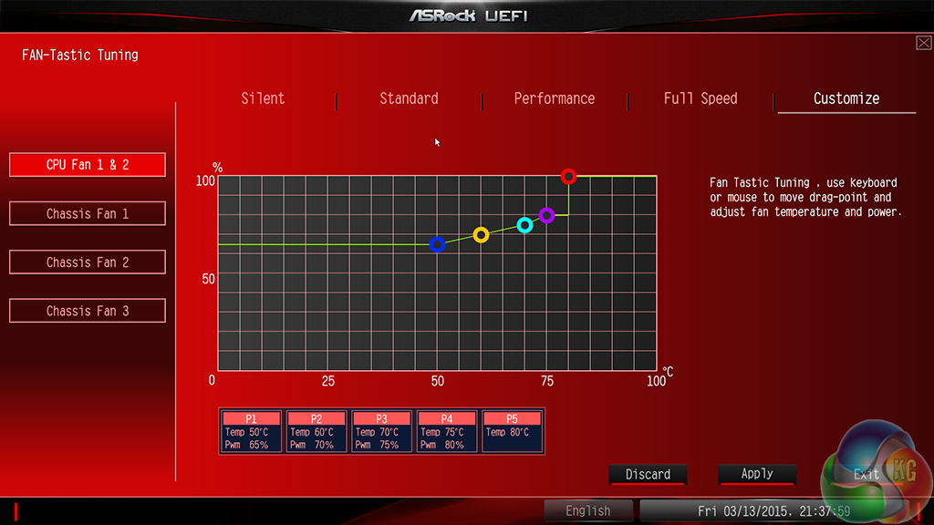This screenshot has width=934, height=525.
Task: Discard the fan curve changes
Action: point(648,474)
